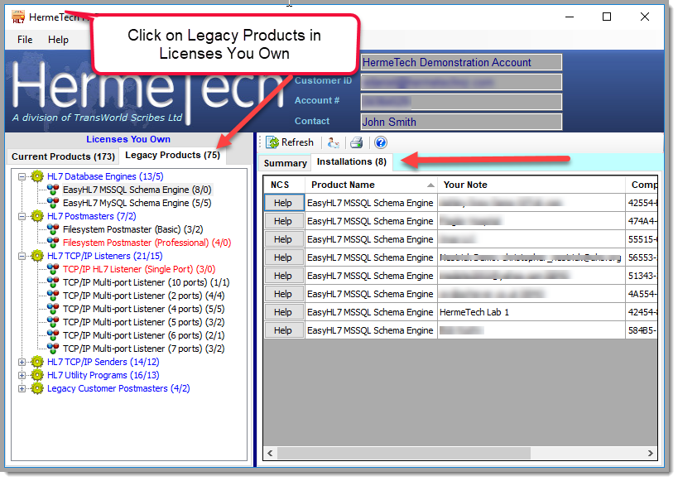678x481 pixels.
Task: Click the HL7 Postmasters gear icon
Action: coord(37,216)
